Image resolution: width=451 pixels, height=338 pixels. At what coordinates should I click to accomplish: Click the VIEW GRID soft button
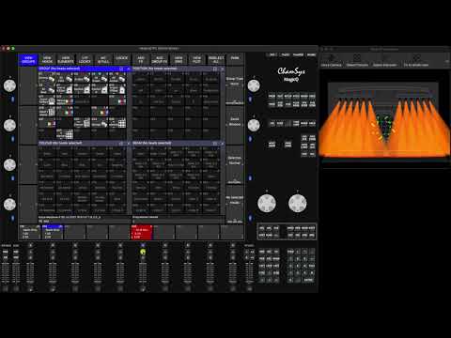(179, 59)
